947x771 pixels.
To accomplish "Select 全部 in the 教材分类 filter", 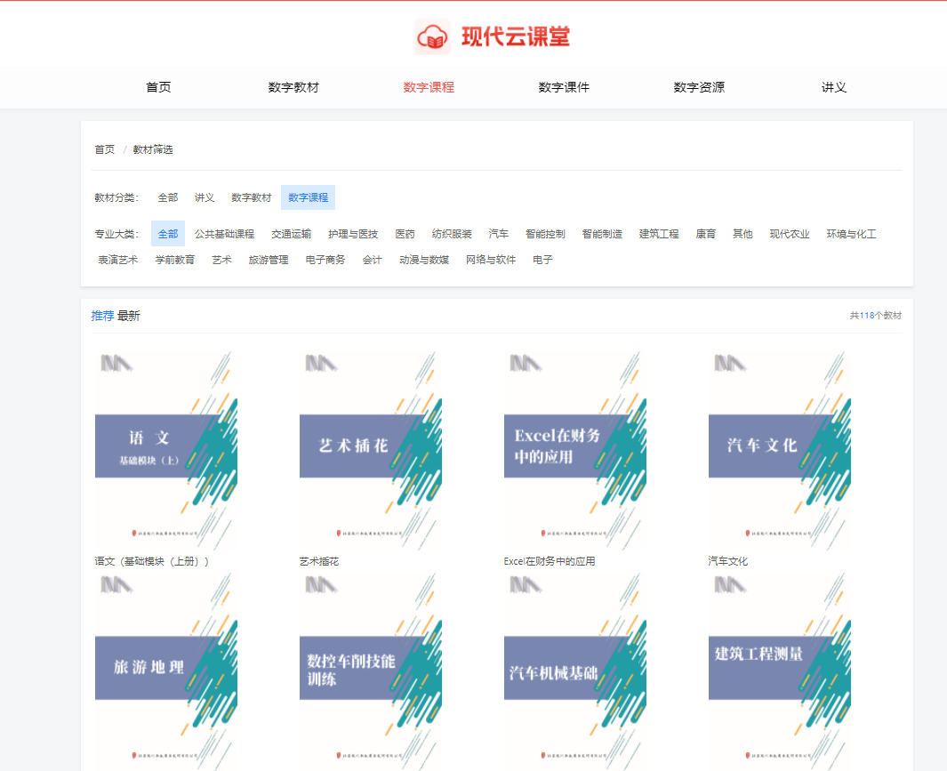I will [x=168, y=197].
